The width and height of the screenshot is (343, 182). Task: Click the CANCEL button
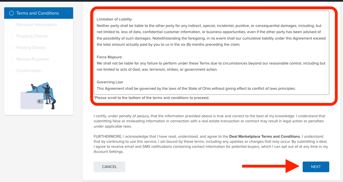[x=109, y=167]
